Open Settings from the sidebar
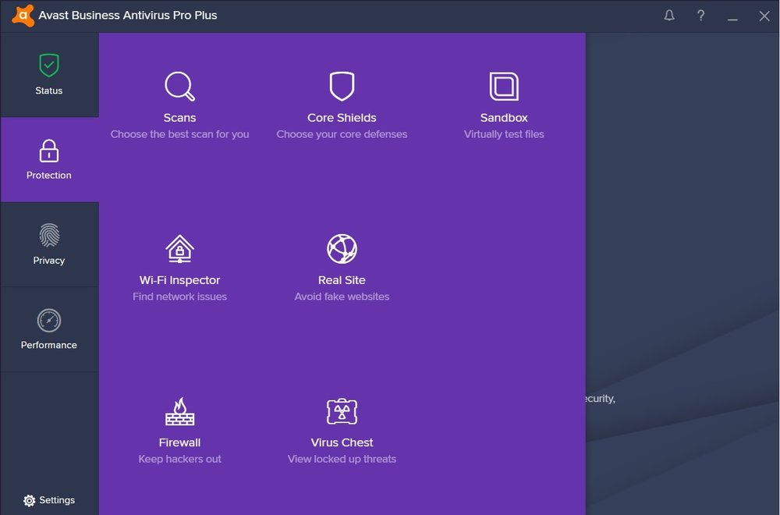Image resolution: width=780 pixels, height=515 pixels. [49, 500]
